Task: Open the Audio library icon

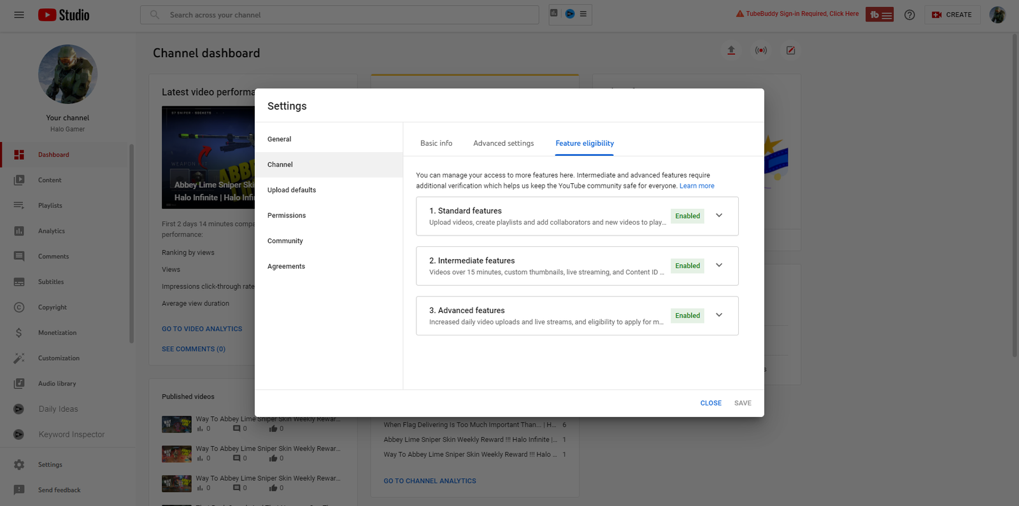Action: (x=19, y=384)
